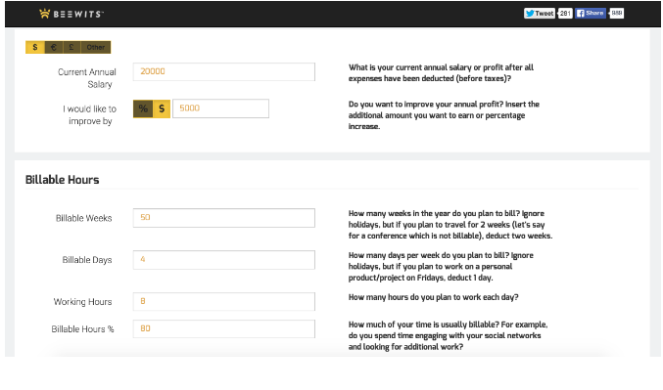This screenshot has height=390, width=663.
Task: Select the dollar currency option
Action: pyautogui.click(x=35, y=47)
